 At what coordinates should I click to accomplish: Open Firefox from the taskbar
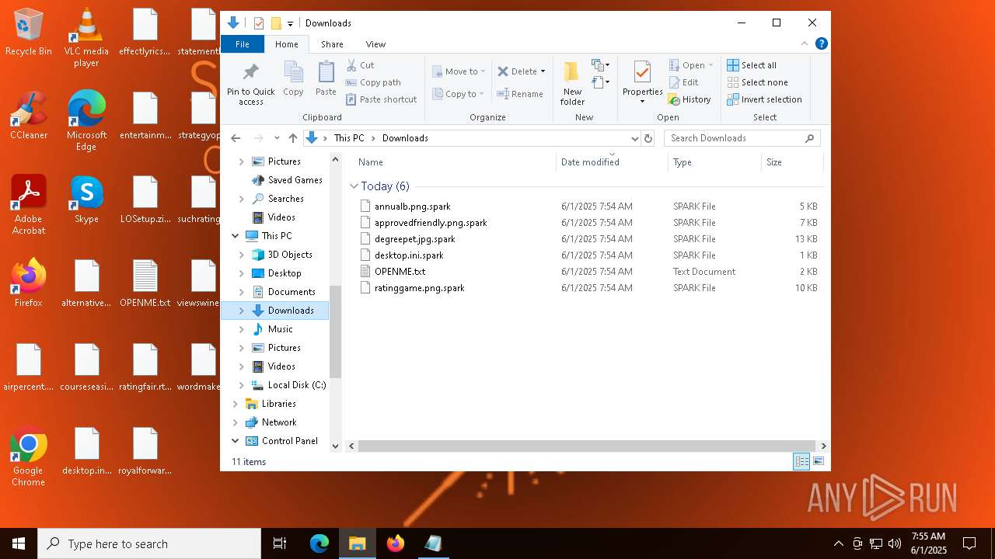point(396,543)
